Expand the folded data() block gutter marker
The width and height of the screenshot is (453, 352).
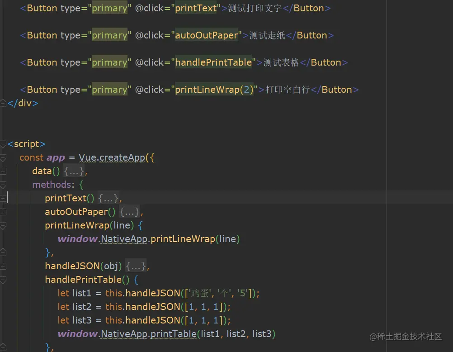[x=3, y=171]
